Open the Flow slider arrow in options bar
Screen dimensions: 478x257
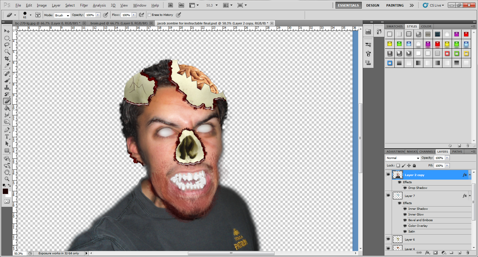tap(134, 15)
